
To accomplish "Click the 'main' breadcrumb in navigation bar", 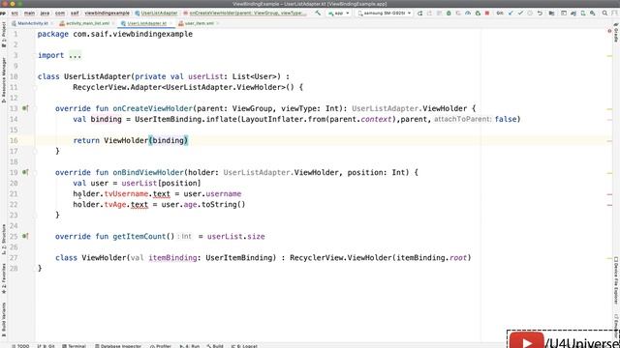I will (29, 13).
